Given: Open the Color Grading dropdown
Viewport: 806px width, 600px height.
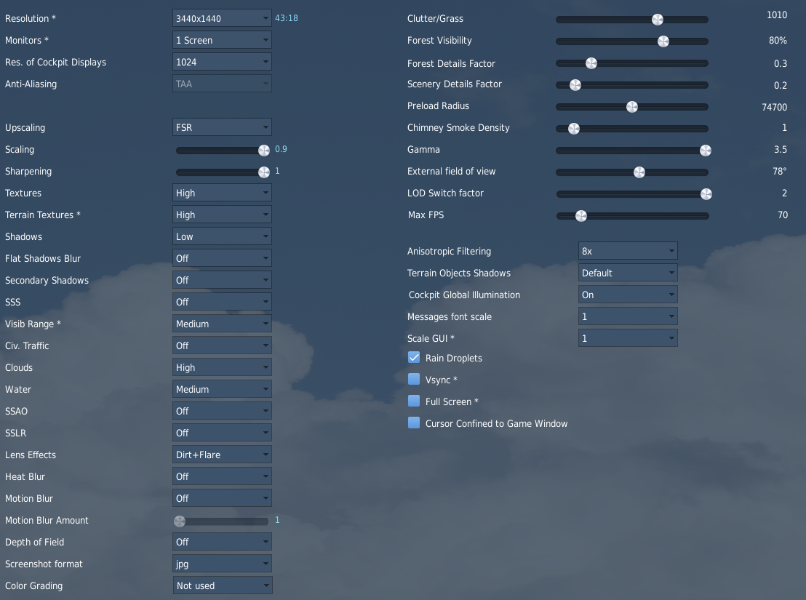Looking at the screenshot, I should tap(223, 585).
